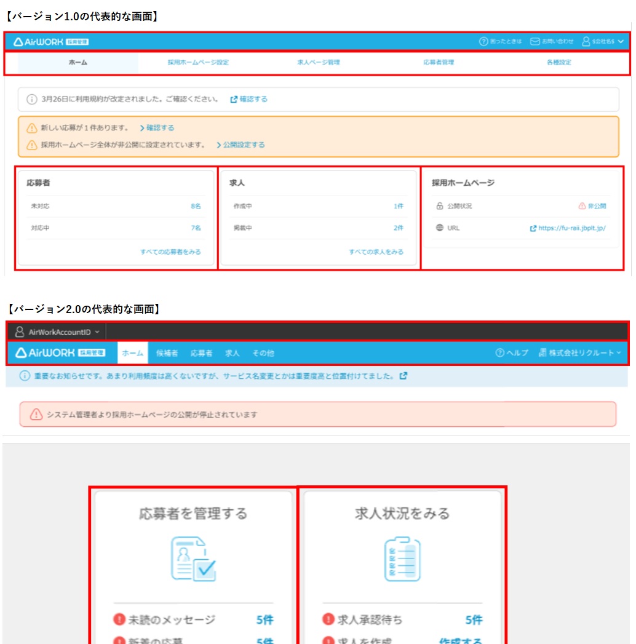Click the 求人状況をみる clipboard illustration
The image size is (636, 644).
click(x=402, y=559)
